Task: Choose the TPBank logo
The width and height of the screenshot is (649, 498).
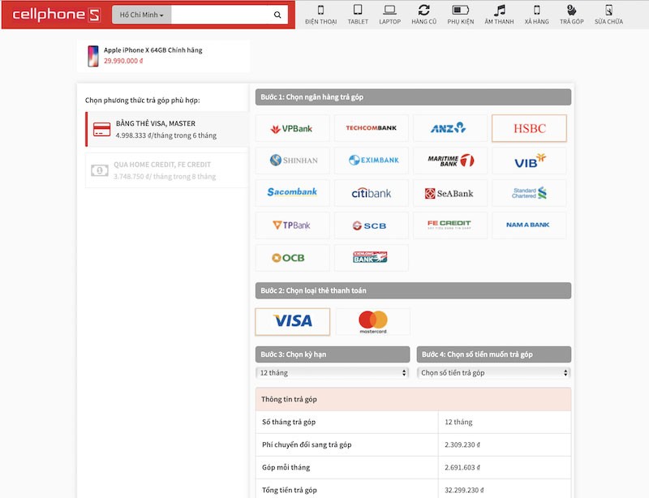Action: [292, 225]
